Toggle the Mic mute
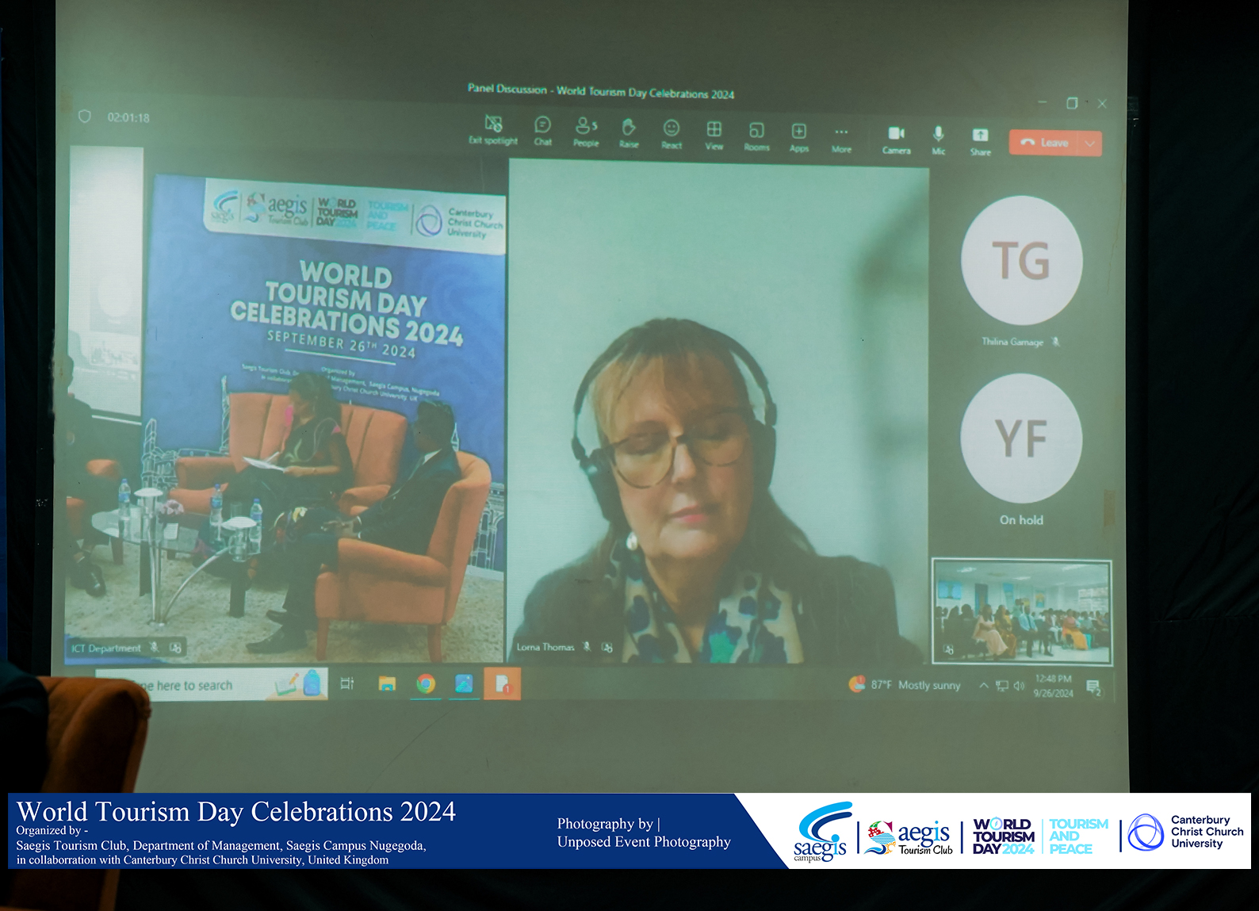The image size is (1259, 911). [939, 140]
